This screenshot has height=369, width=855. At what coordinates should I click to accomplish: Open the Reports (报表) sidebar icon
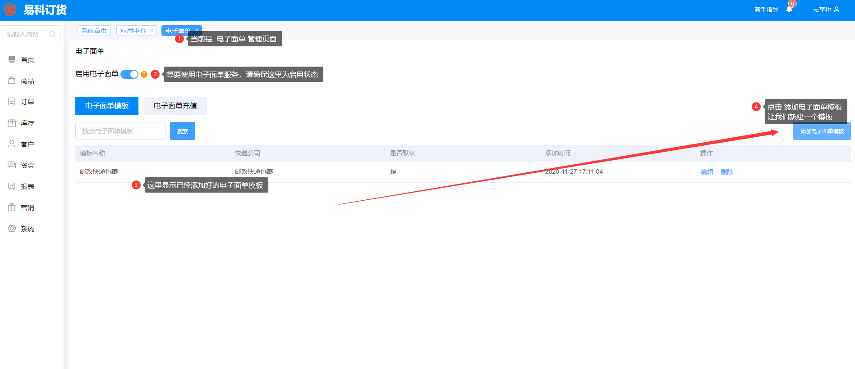click(12, 186)
